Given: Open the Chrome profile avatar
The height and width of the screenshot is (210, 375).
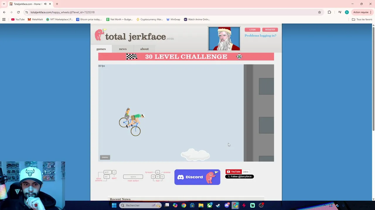Looking at the screenshot, I should pyautogui.click(x=347, y=12).
